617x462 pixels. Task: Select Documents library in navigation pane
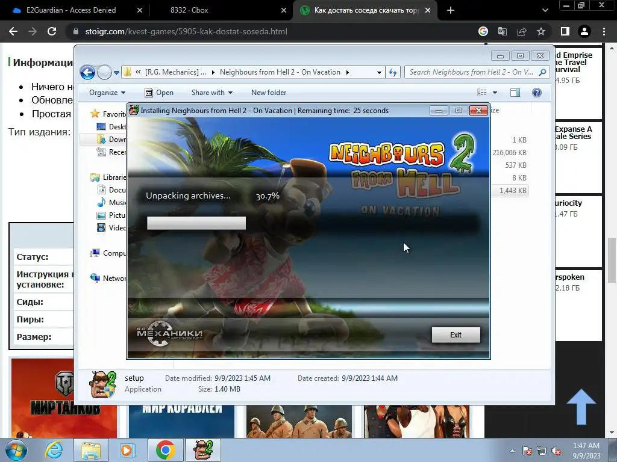click(112, 189)
